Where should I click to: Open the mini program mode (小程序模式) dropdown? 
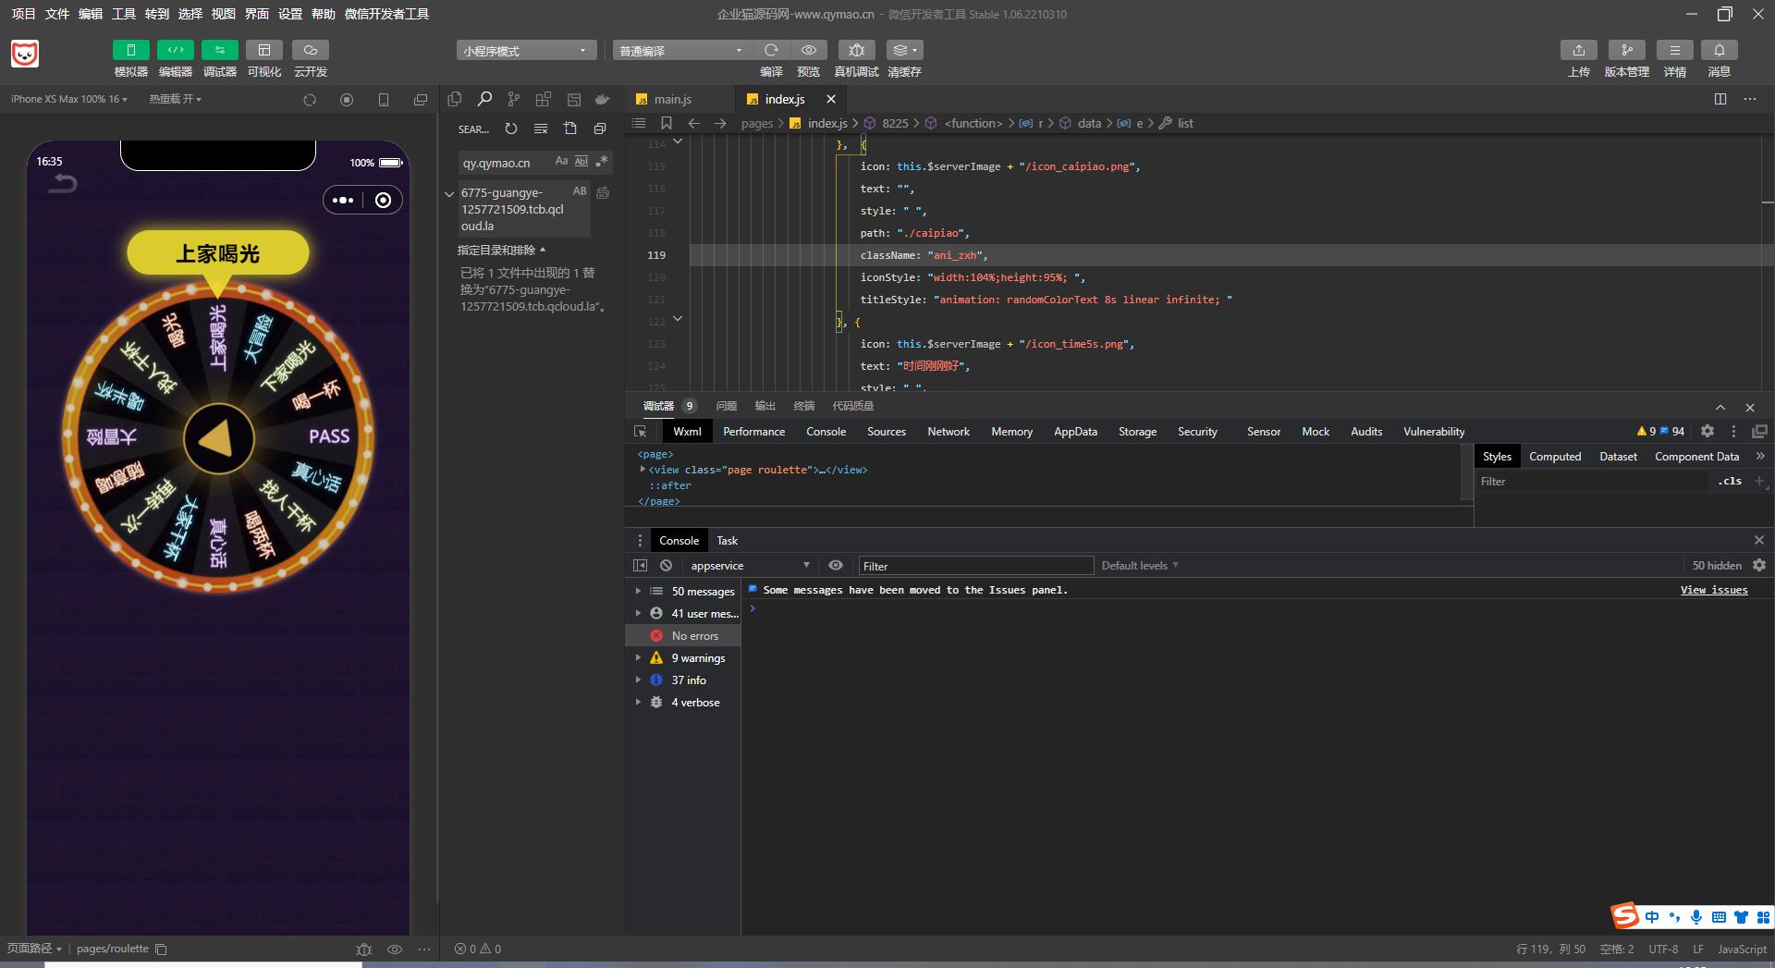coord(525,51)
